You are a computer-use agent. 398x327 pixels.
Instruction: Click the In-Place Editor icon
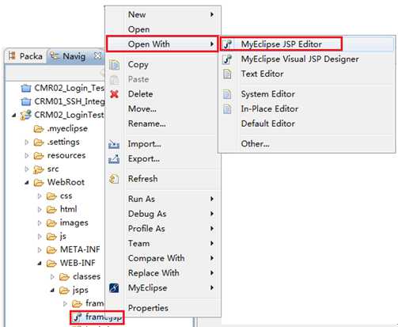pyautogui.click(x=227, y=108)
